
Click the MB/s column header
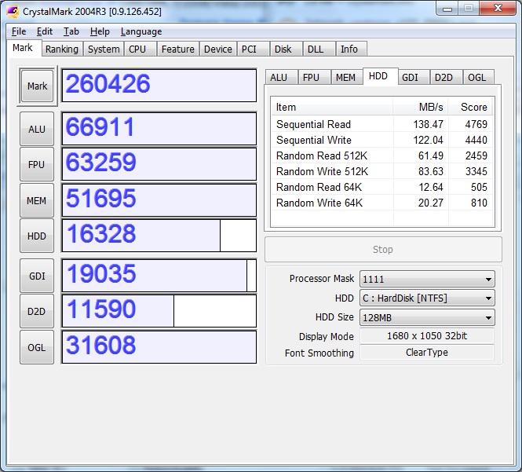pos(421,107)
